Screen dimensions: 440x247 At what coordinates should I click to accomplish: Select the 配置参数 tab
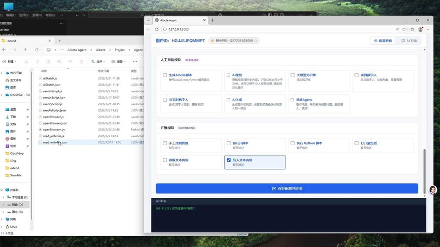point(383,41)
